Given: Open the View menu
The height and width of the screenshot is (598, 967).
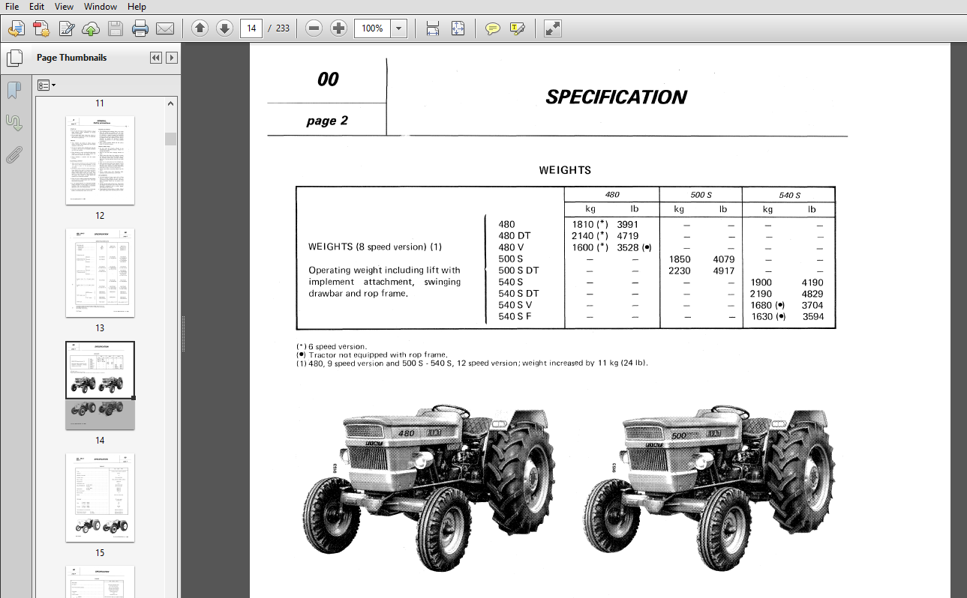Looking at the screenshot, I should pyautogui.click(x=64, y=7).
